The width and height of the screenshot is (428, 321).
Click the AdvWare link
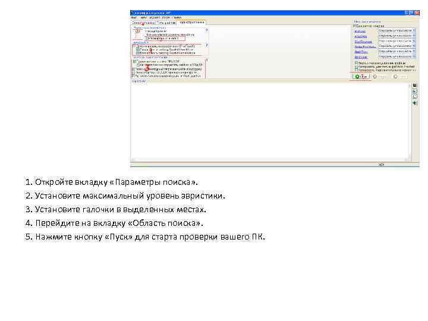(361, 36)
